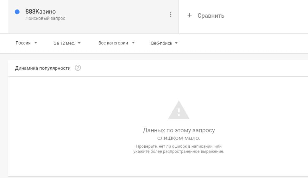
Task: Edit the 888Казино search term field
Action: pos(41,12)
